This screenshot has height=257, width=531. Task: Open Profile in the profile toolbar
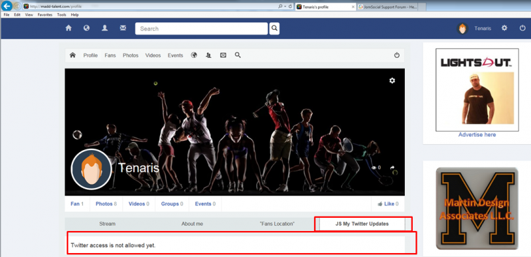[x=90, y=55]
